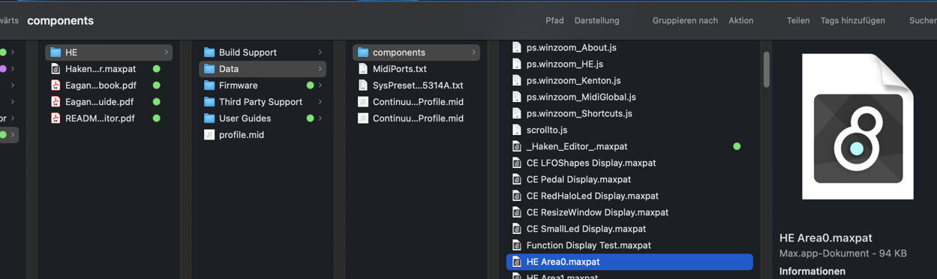Screen dimensions: 937x279
Task: Click the green tag dot beside _Haken_Editor_.maxpat
Action: [x=737, y=146]
